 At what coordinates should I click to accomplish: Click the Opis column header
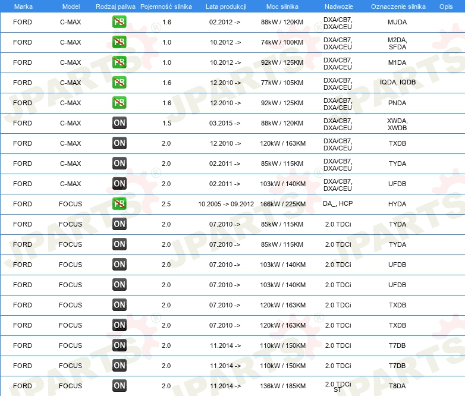click(x=446, y=7)
